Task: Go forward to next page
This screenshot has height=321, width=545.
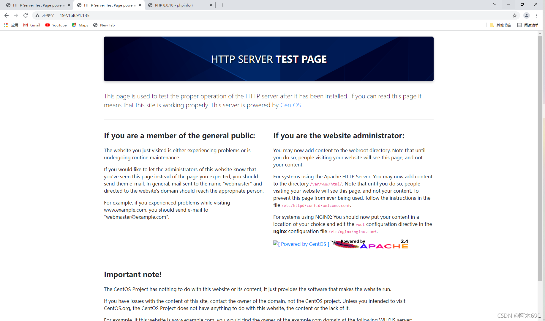Action: [x=16, y=15]
